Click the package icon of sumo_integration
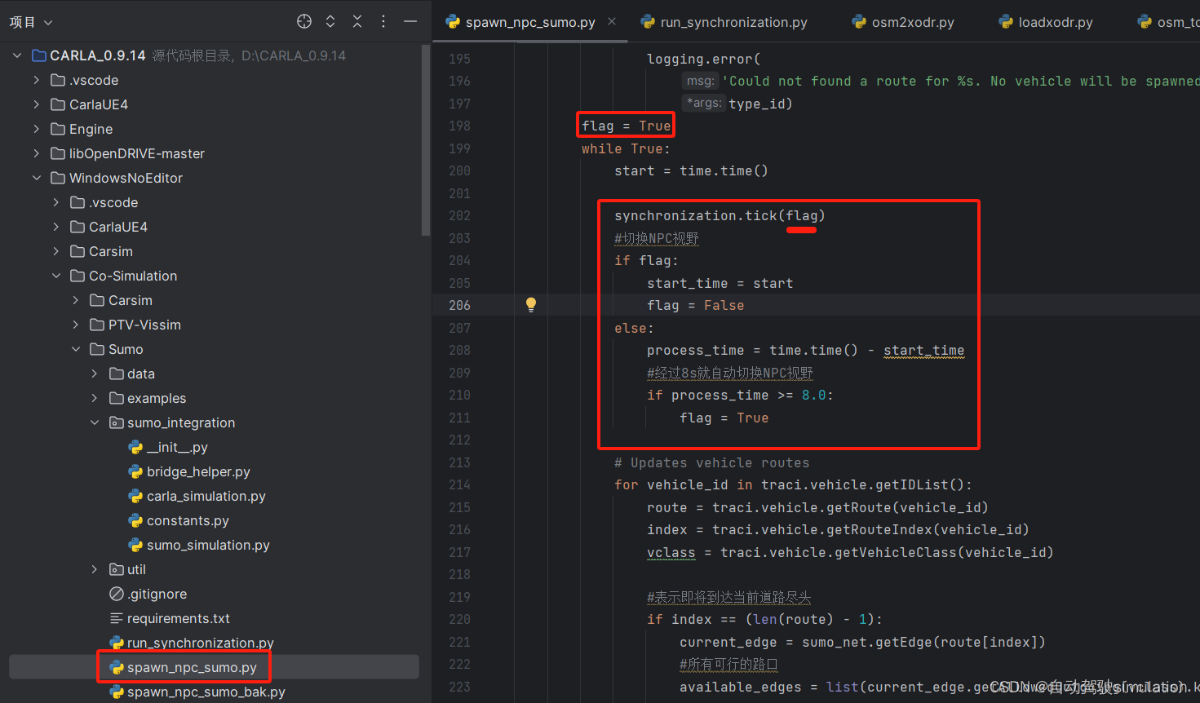1200x703 pixels. click(117, 422)
